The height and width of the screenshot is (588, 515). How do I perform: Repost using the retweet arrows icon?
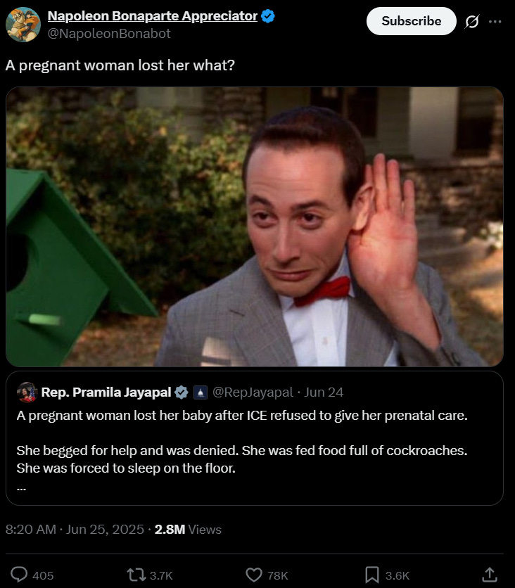point(136,575)
